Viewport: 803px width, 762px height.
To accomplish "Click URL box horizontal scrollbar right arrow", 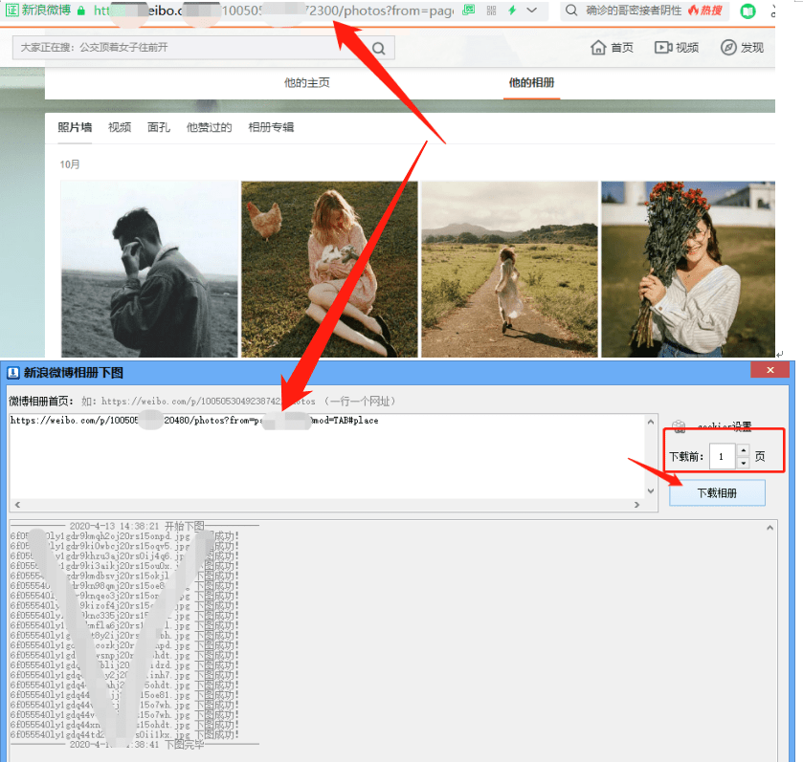I will pos(637,505).
